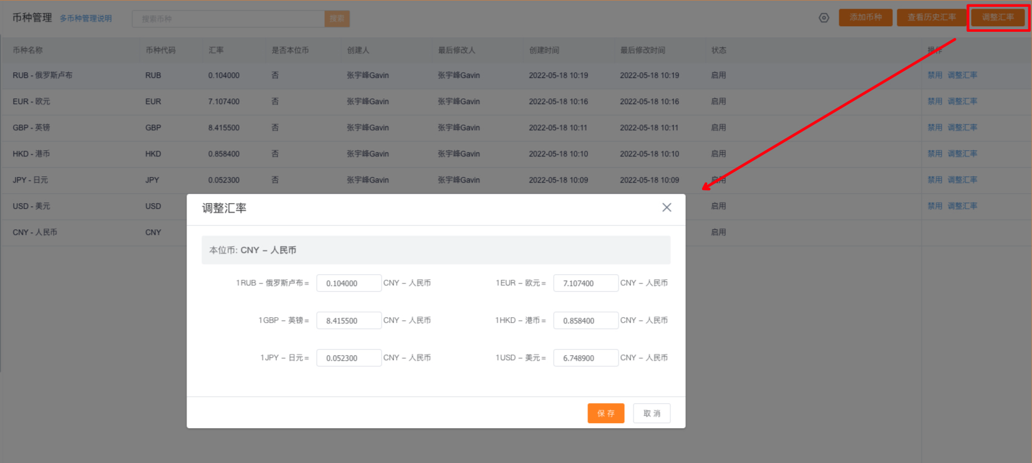
Task: Click 保存 to save exchange rates
Action: (x=605, y=413)
